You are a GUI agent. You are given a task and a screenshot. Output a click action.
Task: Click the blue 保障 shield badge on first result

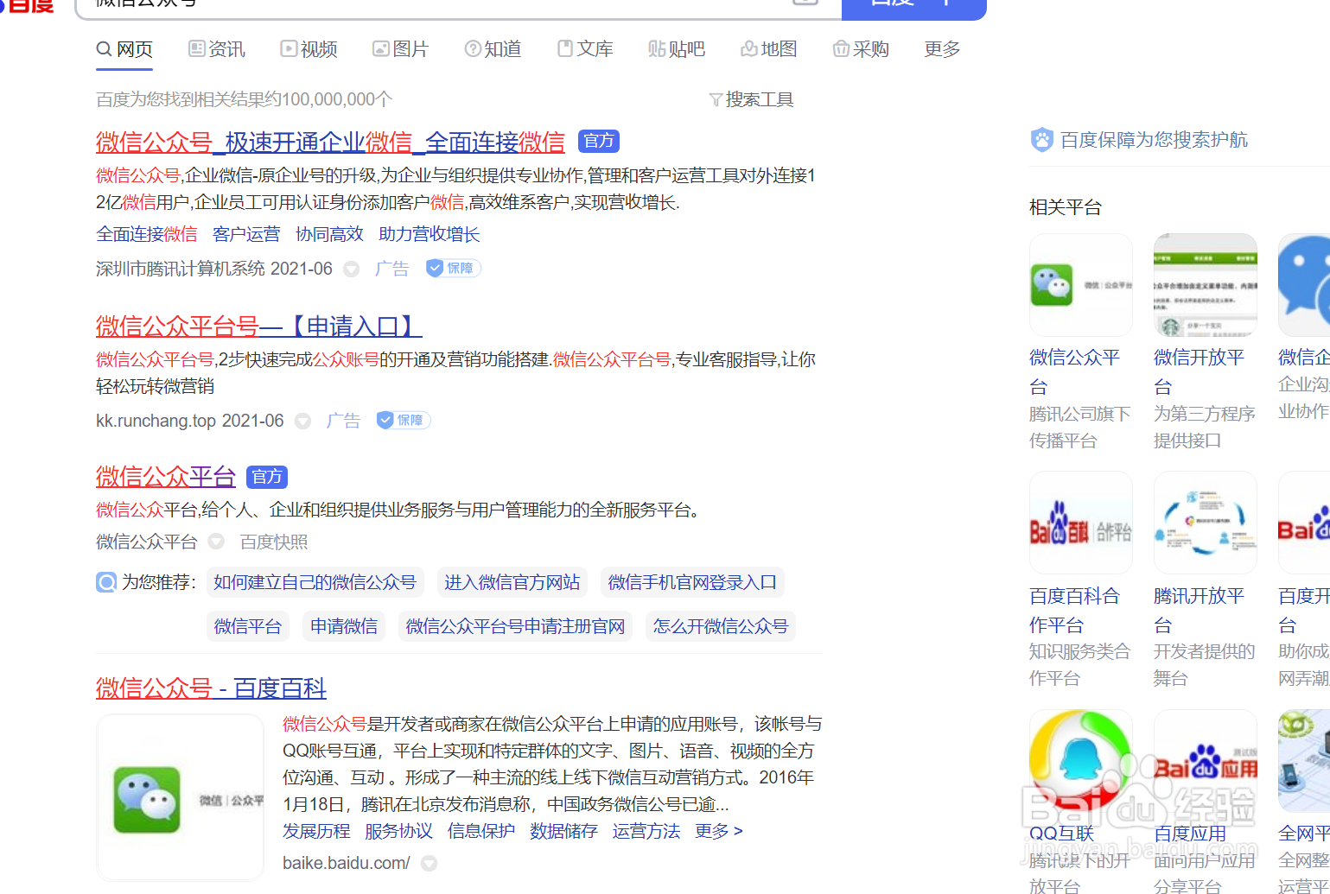[x=452, y=268]
